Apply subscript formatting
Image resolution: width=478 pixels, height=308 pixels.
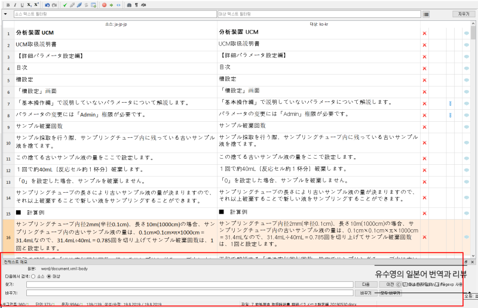click(29, 5)
